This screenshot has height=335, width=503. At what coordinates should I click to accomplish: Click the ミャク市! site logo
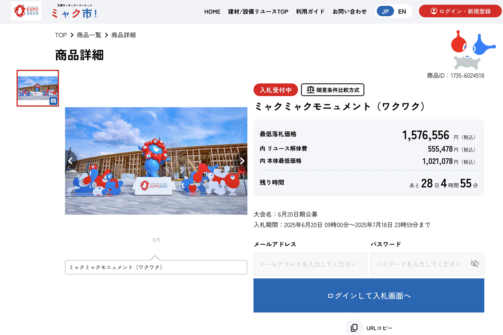[x=75, y=12]
